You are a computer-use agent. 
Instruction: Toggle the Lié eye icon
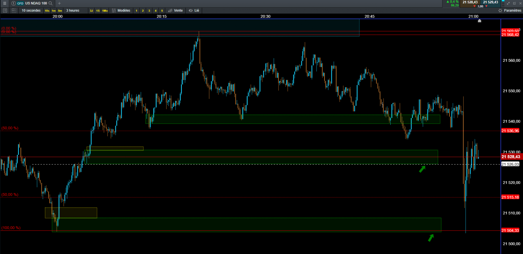[191, 10]
